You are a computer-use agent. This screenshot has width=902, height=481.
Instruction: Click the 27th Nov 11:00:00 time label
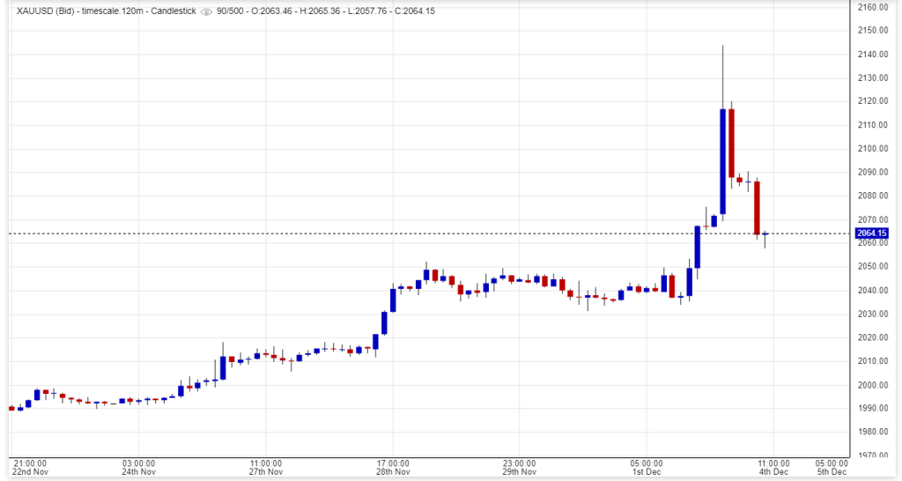click(x=266, y=468)
